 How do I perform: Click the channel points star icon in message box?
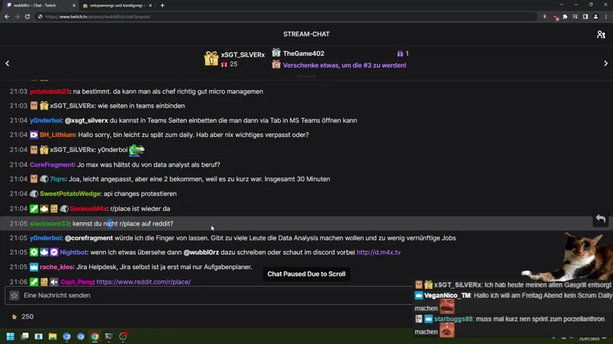[14, 295]
